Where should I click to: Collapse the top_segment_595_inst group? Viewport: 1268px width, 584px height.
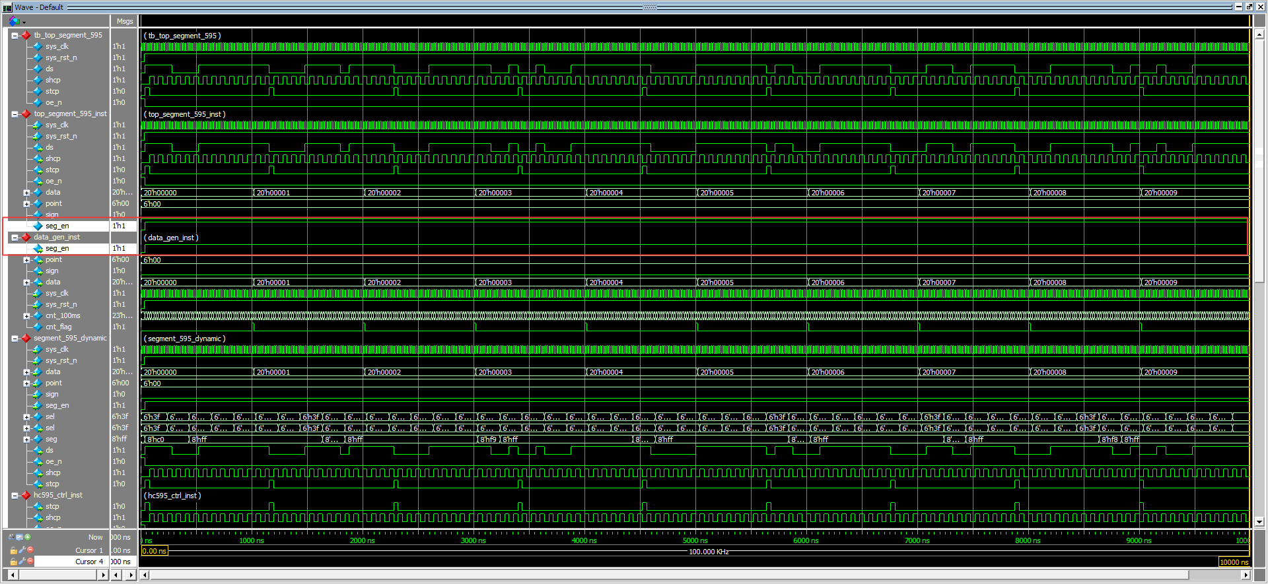tap(15, 114)
